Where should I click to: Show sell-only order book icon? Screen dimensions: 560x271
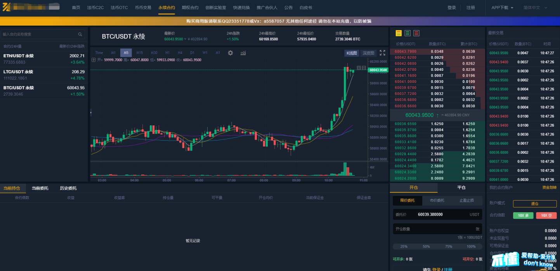coord(416,33)
